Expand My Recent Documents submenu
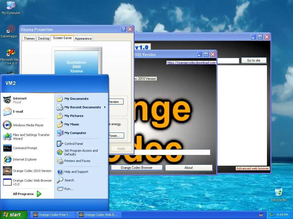 pyautogui.click(x=82, y=107)
